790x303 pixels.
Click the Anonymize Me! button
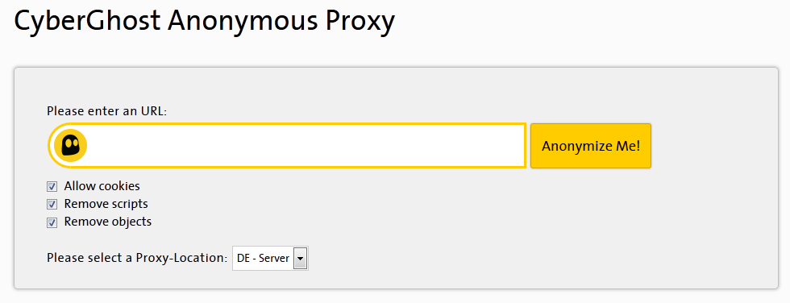(x=590, y=146)
